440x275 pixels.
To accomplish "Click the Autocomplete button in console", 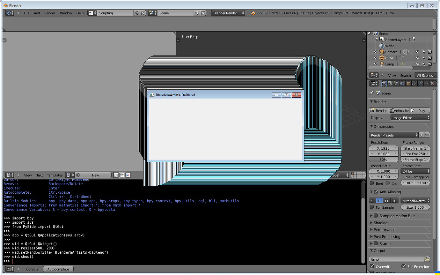I will coord(58,269).
